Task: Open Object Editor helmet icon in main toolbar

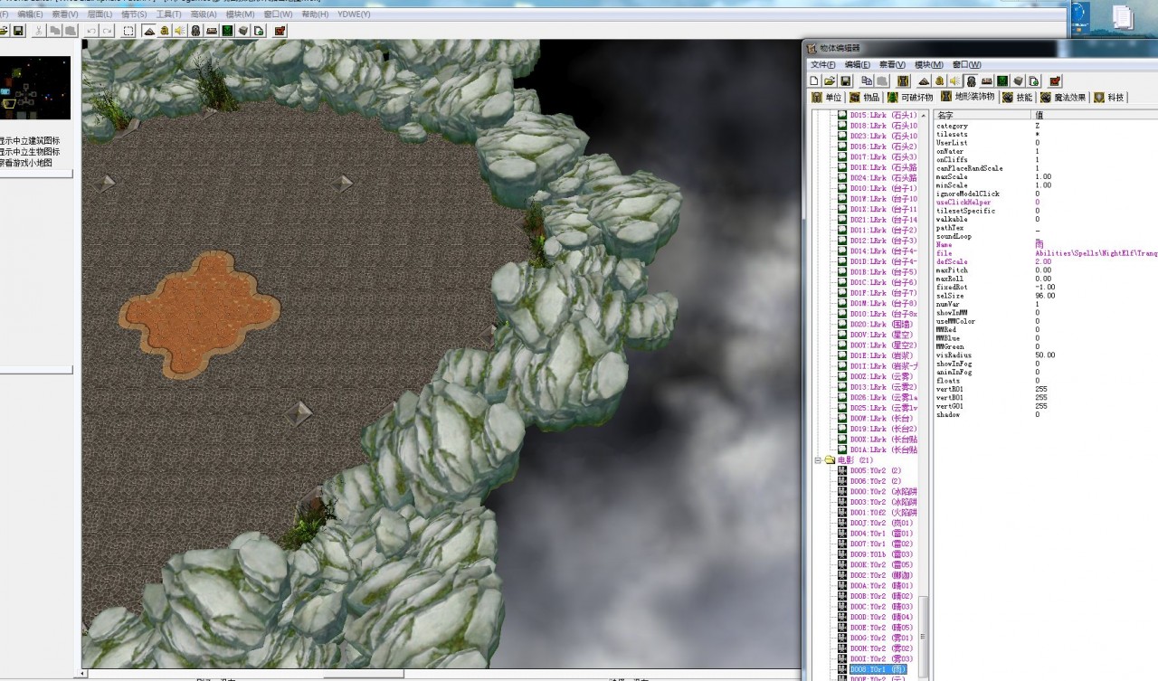Action: pyautogui.click(x=195, y=31)
